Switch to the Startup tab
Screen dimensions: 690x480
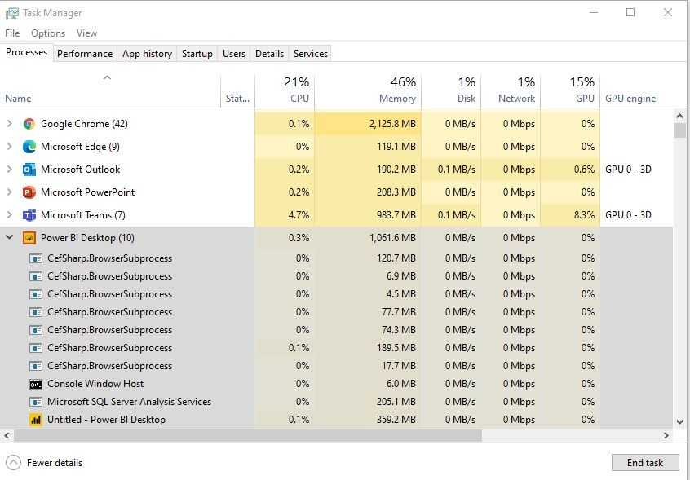[197, 54]
